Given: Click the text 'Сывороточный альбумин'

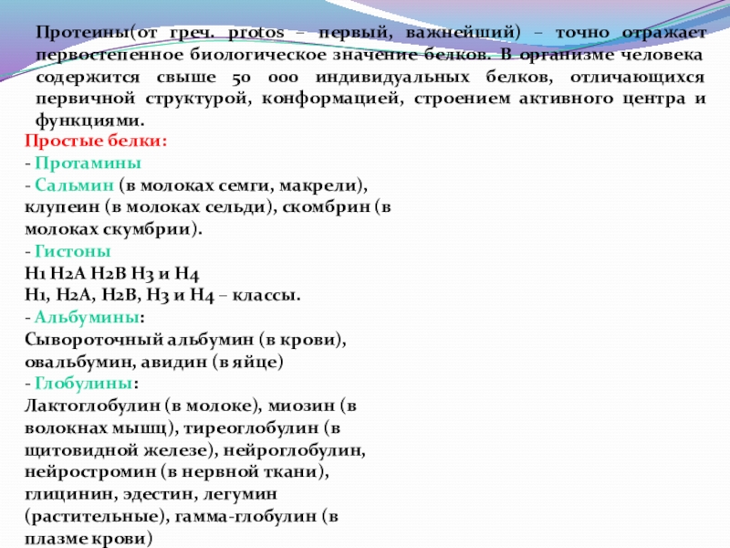Looking at the screenshot, I should [x=140, y=340].
